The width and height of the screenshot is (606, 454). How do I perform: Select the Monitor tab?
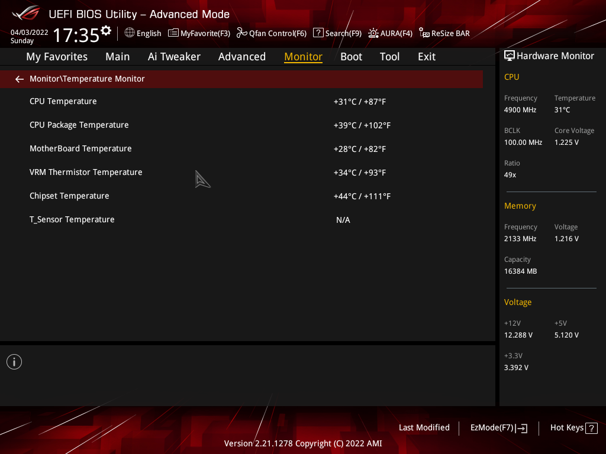pos(304,57)
